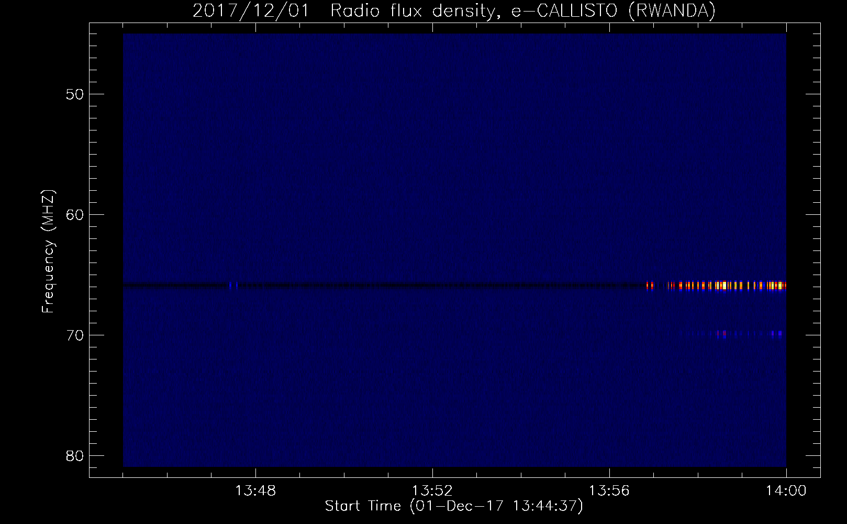Click the 14:00 time tick label
Image resolution: width=847 pixels, height=524 pixels.
(786, 491)
